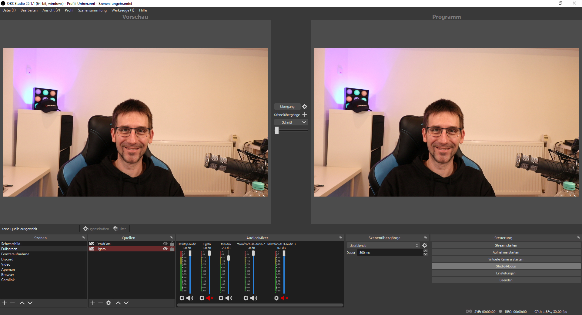This screenshot has width=582, height=315.
Task: Add a new scene with plus icon
Action: [5, 303]
